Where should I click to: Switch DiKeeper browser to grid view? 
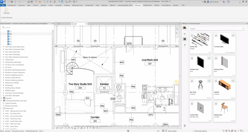coord(185,39)
